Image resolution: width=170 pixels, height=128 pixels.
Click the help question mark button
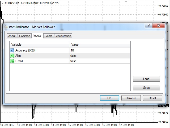point(149,26)
